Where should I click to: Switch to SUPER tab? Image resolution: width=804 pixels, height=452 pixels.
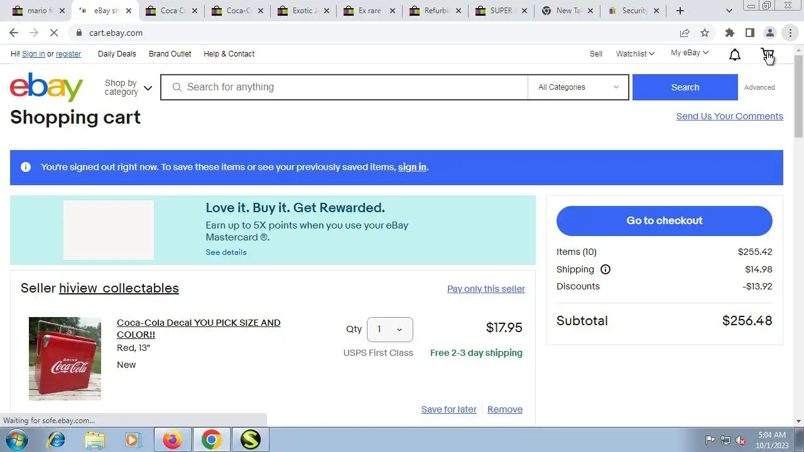pos(501,11)
